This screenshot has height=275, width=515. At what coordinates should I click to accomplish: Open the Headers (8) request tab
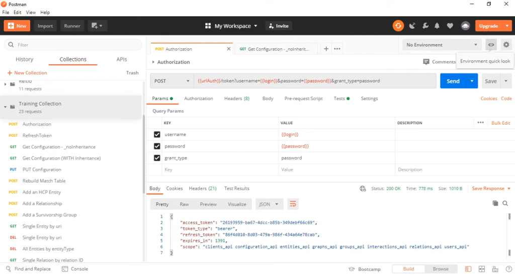point(237,99)
